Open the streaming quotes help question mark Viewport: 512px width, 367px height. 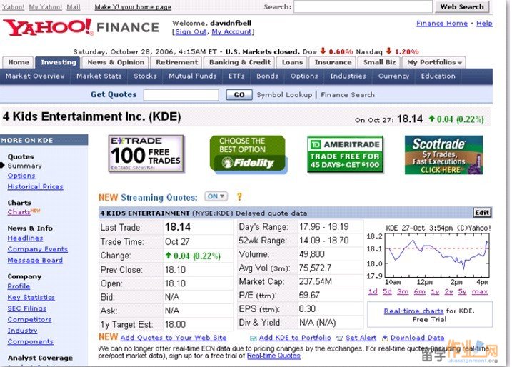tap(239, 196)
